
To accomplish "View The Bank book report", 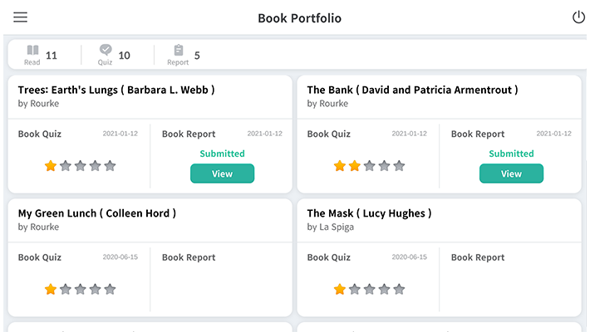I will coord(511,173).
